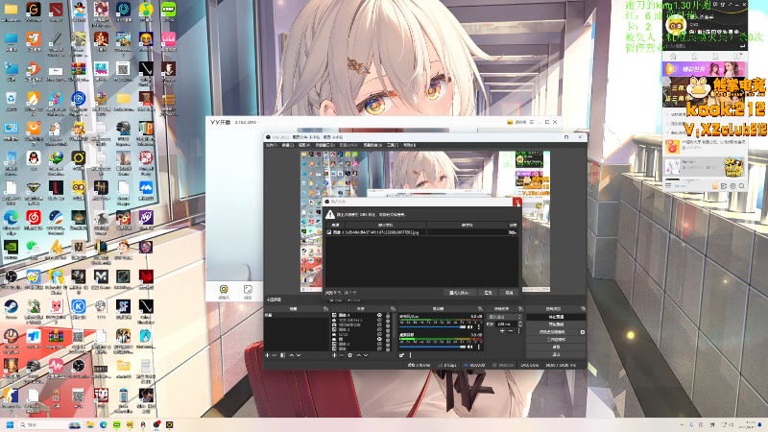This screenshot has height=432, width=768.
Task: Open source properties gear in the Sources toolbar
Action: [x=350, y=355]
